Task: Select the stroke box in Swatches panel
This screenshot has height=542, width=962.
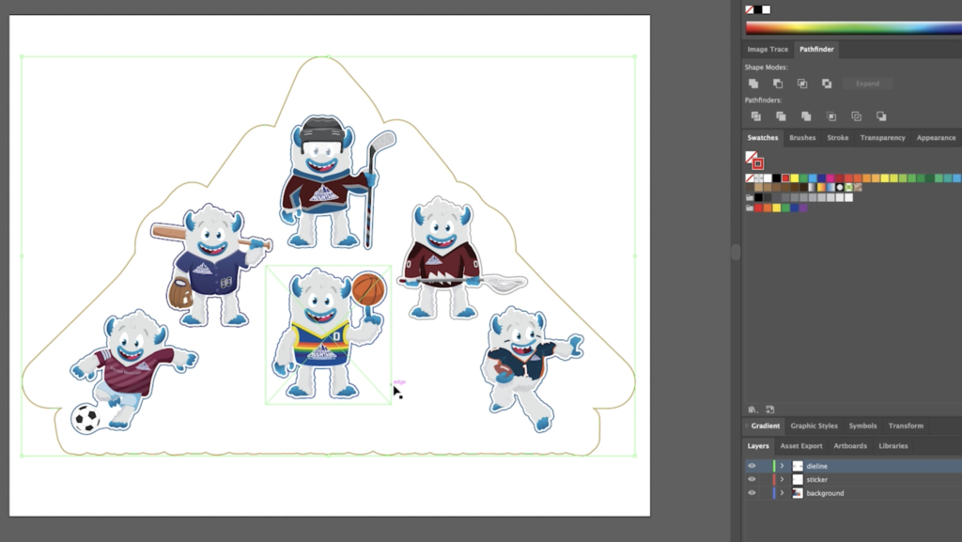Action: (758, 163)
